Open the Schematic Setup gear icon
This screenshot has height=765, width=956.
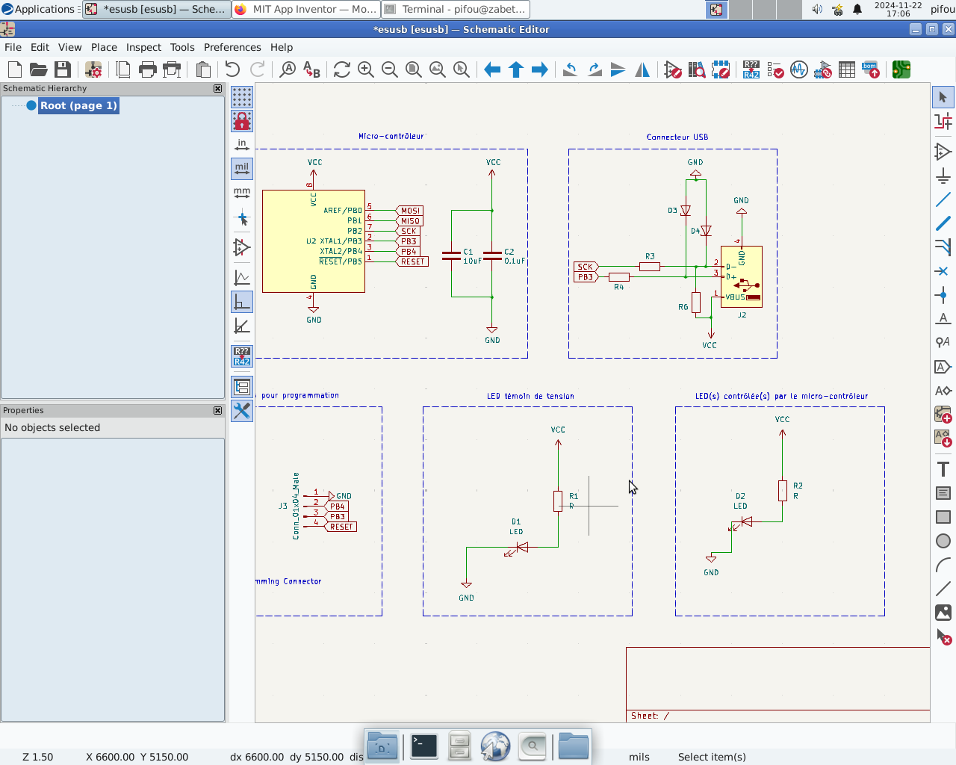[x=93, y=69]
